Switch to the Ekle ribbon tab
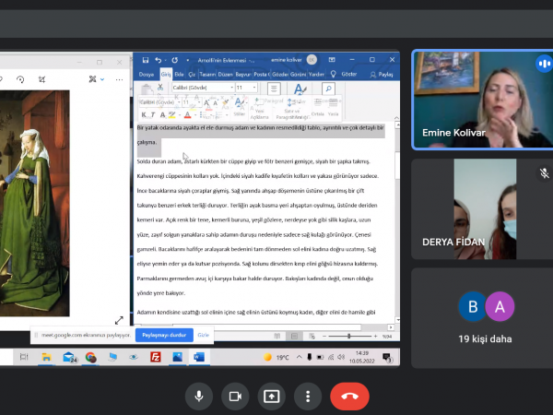The image size is (553, 415). click(179, 75)
